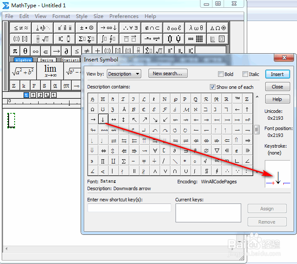297x264 pixels.
Task: Open the lowercase Greek palette (λωθ)
Action: coord(196,28)
